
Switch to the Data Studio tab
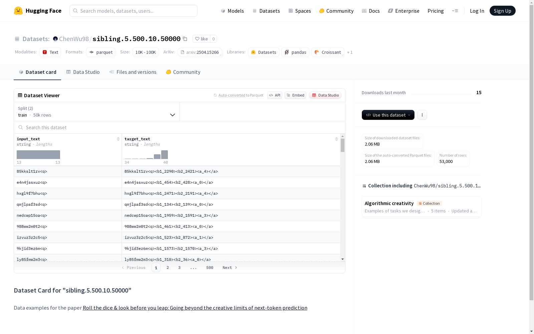tap(83, 72)
